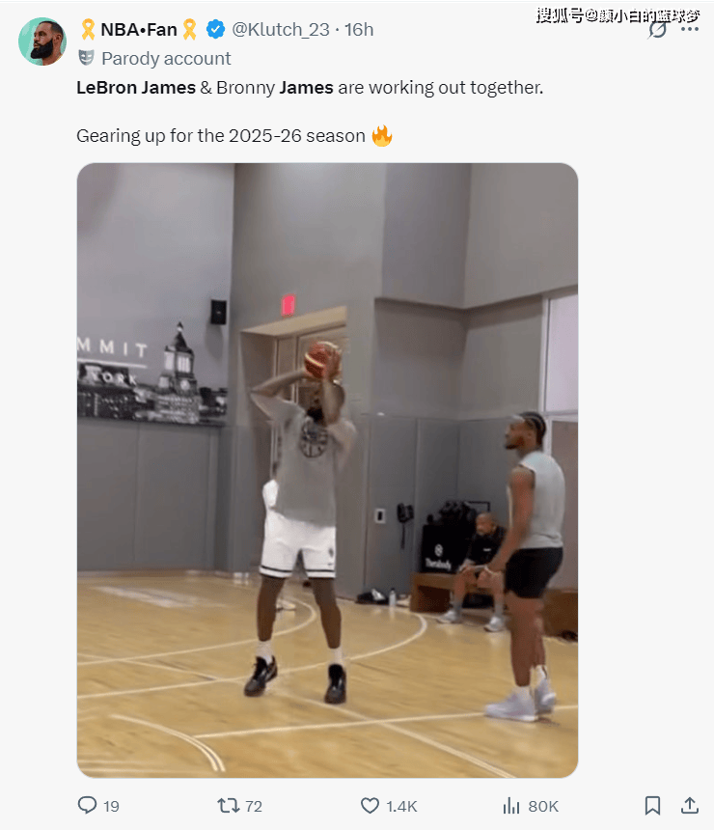Click the Parody account mask icon
This screenshot has width=714, height=830.
click(86, 58)
